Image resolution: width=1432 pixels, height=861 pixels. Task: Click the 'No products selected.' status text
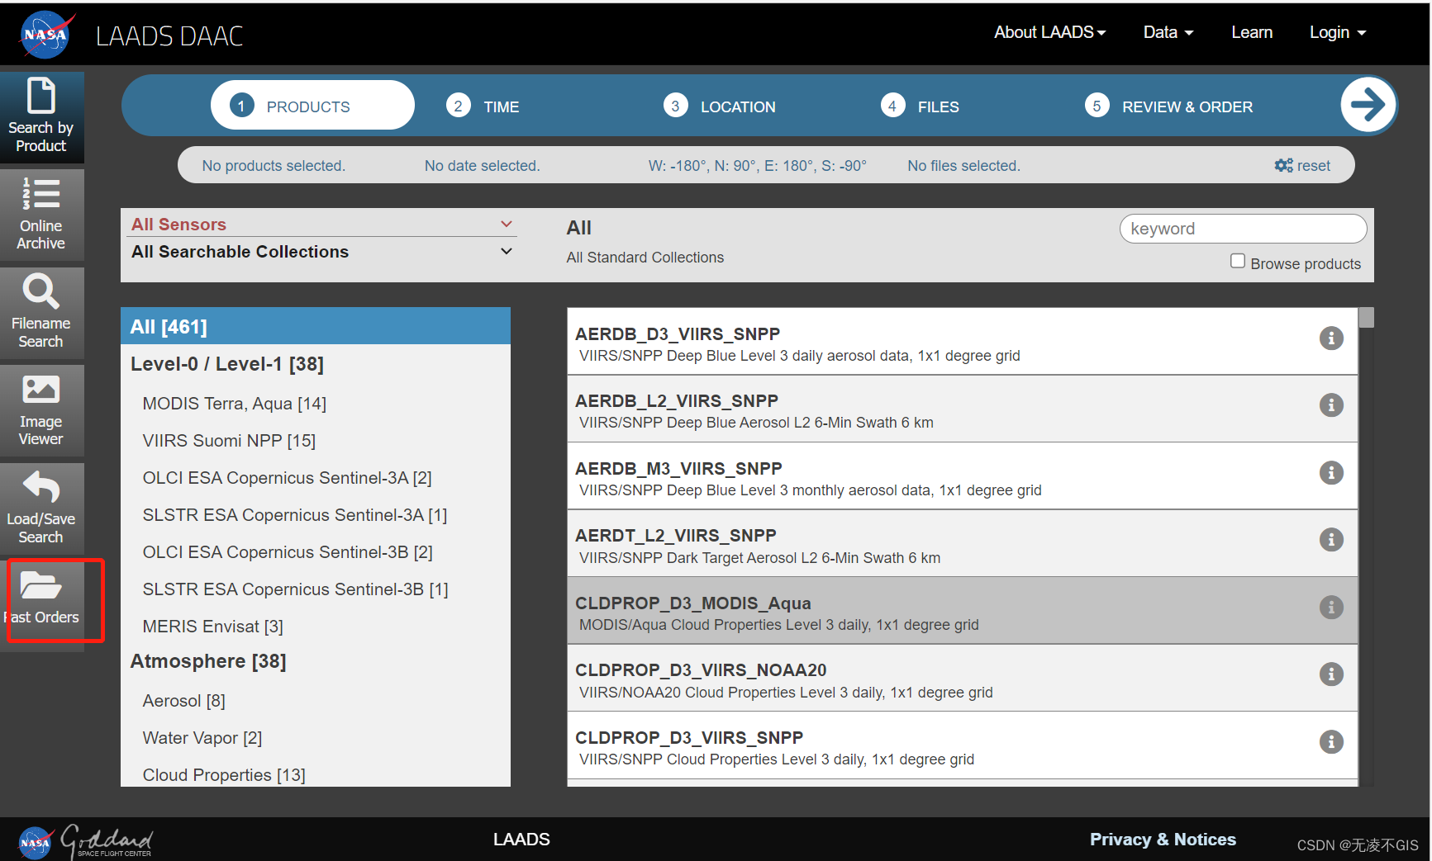point(274,166)
